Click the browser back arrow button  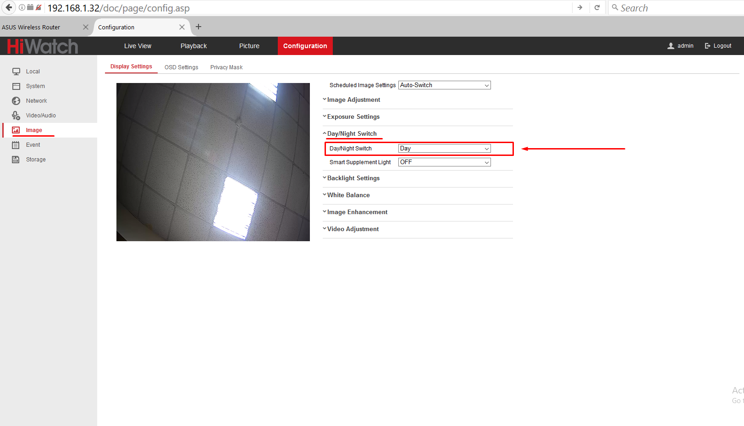[9, 7]
